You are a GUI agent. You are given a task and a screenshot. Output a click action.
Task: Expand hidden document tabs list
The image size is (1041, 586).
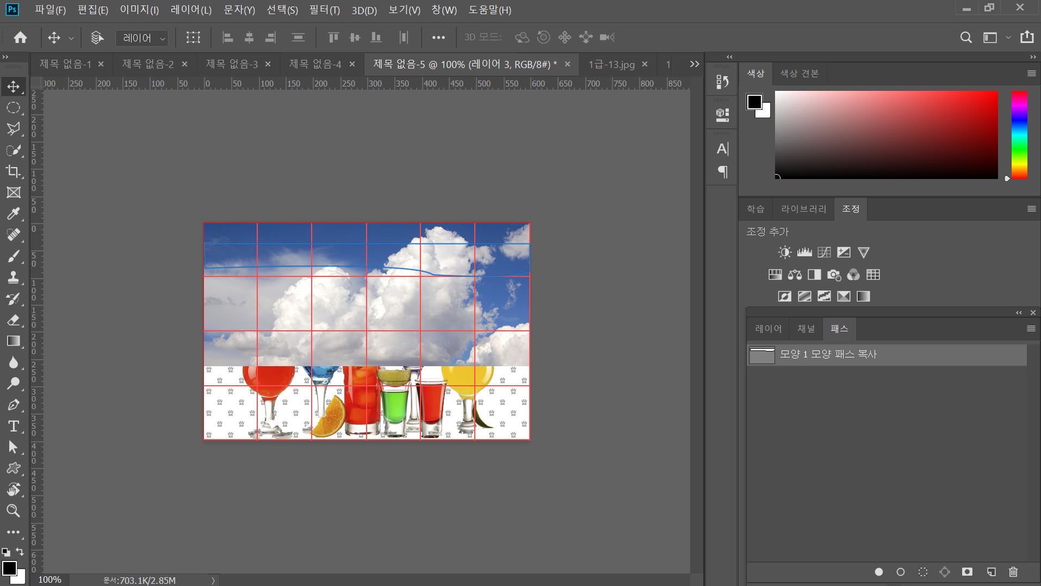[695, 64]
